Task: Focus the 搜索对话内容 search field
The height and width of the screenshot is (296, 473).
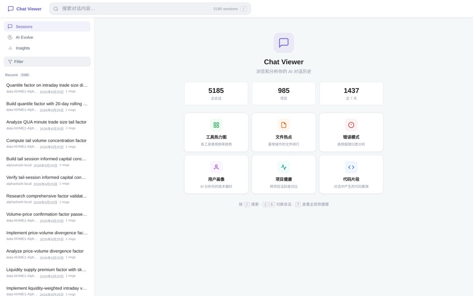Action: click(x=150, y=9)
